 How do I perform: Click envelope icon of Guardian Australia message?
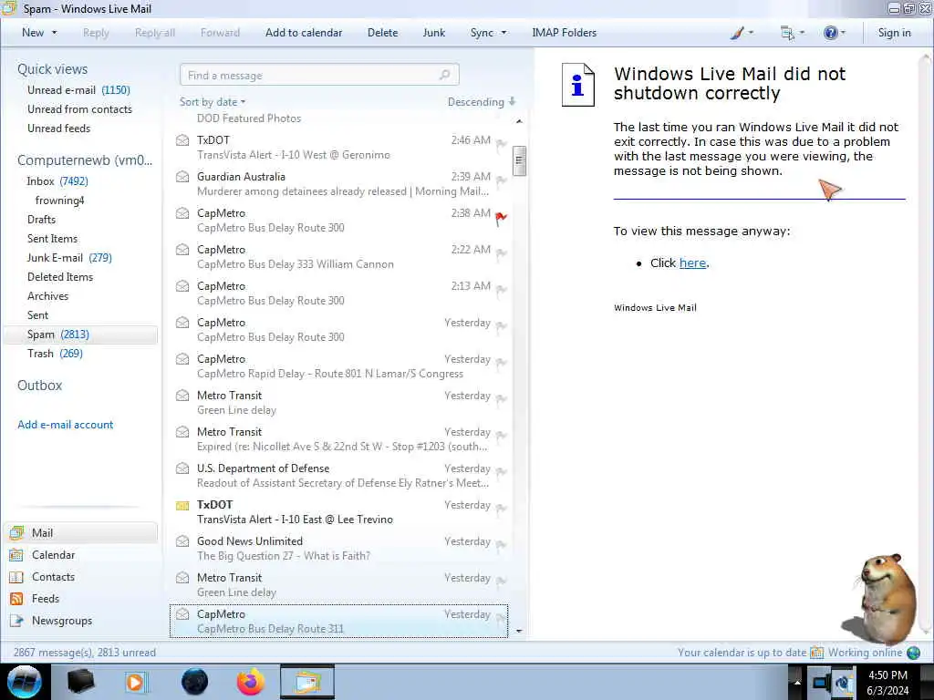coord(182,177)
